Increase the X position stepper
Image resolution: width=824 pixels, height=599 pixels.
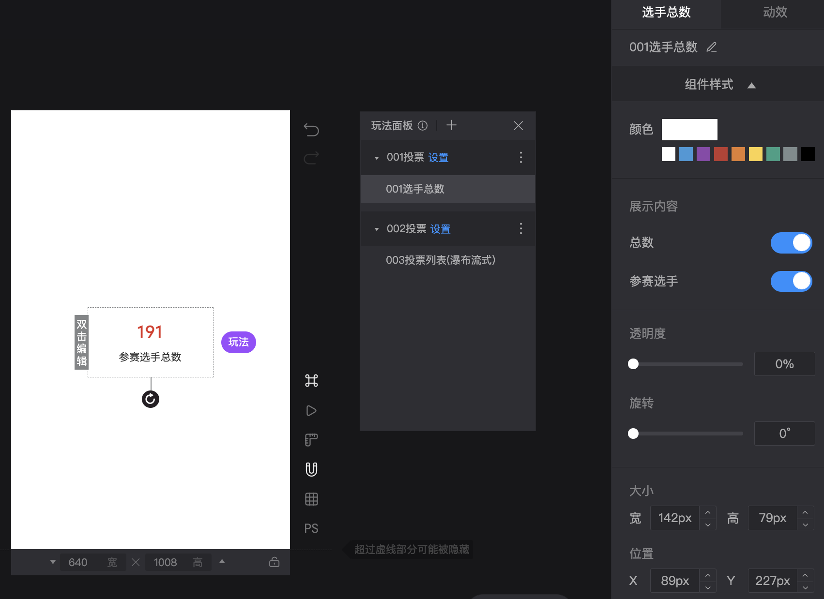click(708, 575)
